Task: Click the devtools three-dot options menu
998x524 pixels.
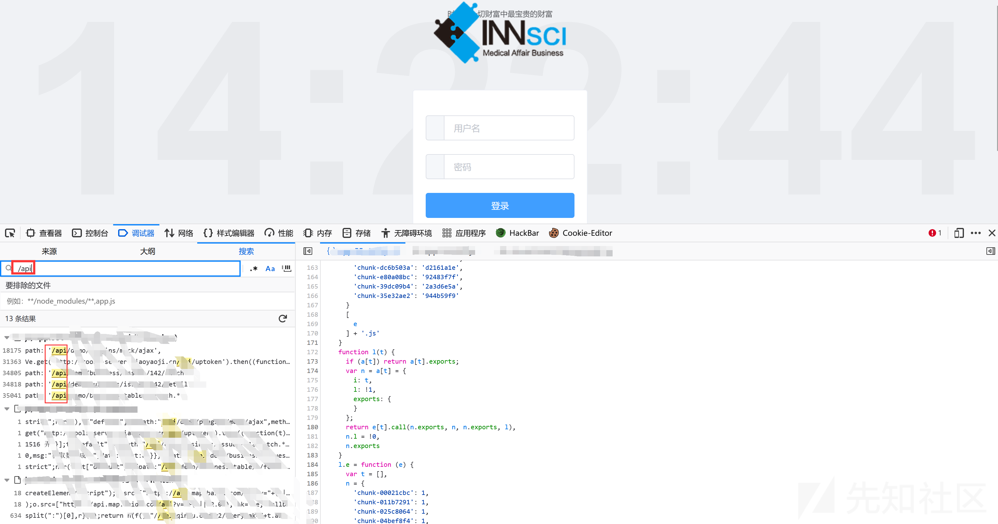Action: pos(975,233)
